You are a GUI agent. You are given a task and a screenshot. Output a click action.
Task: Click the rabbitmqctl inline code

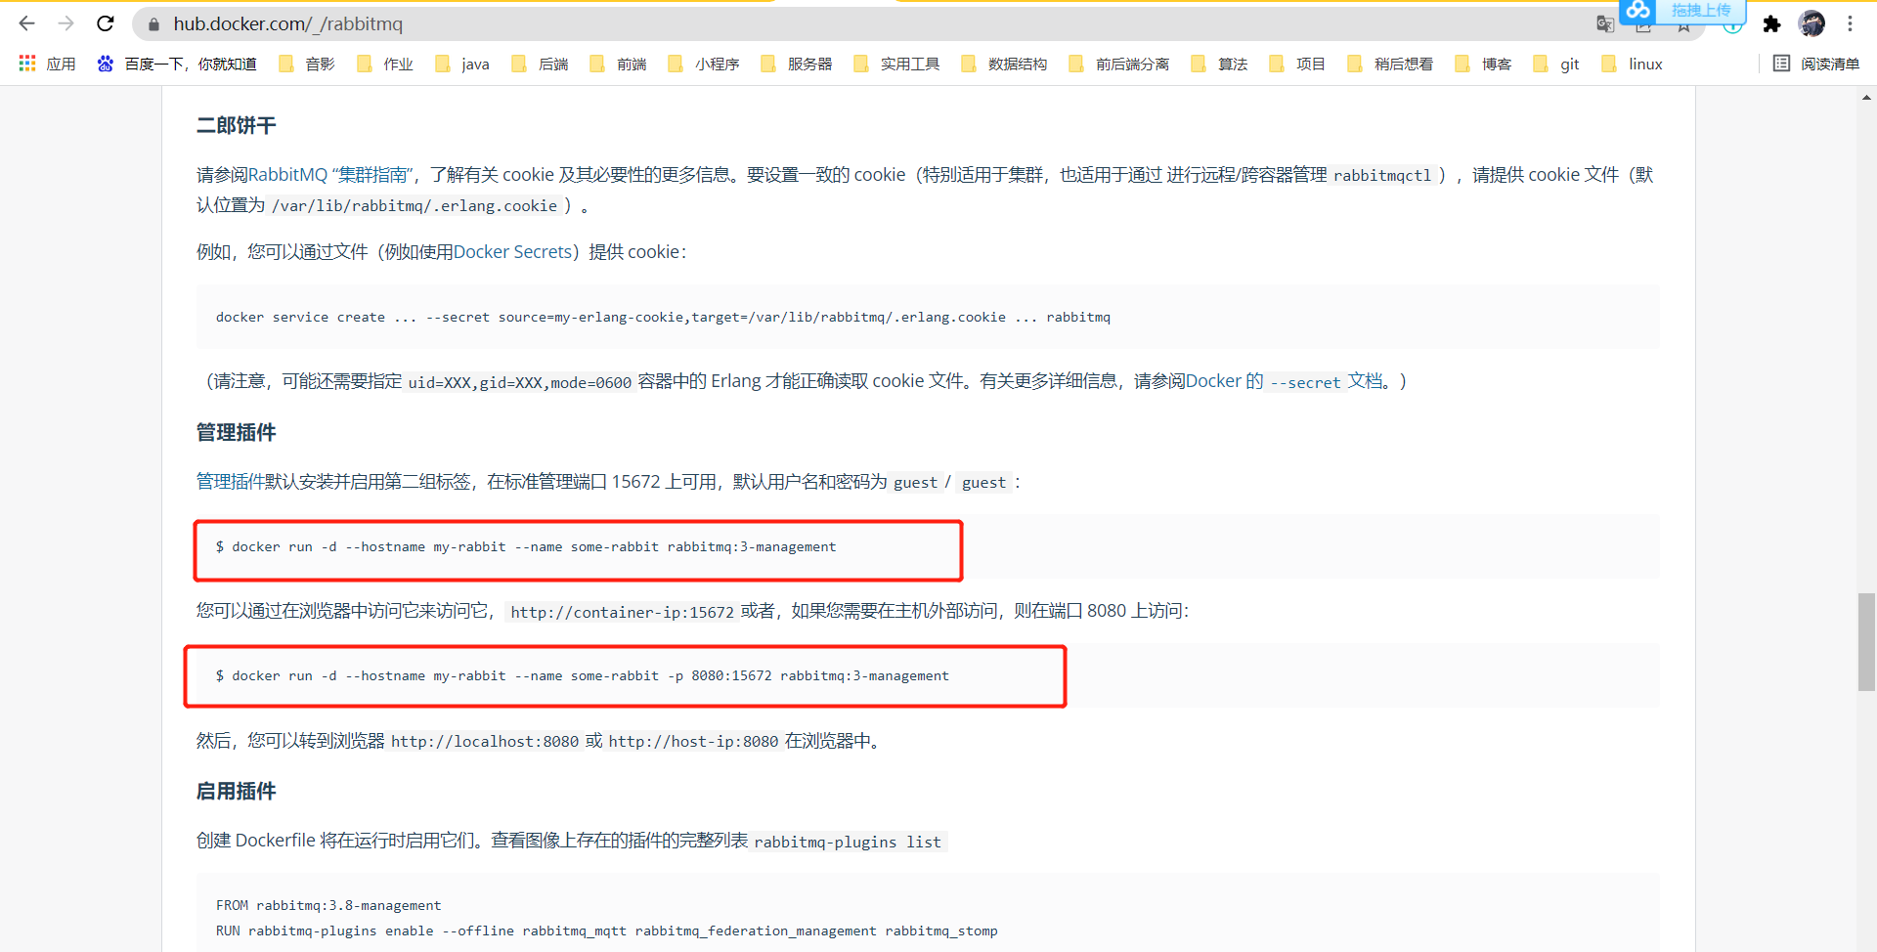[x=1382, y=176]
